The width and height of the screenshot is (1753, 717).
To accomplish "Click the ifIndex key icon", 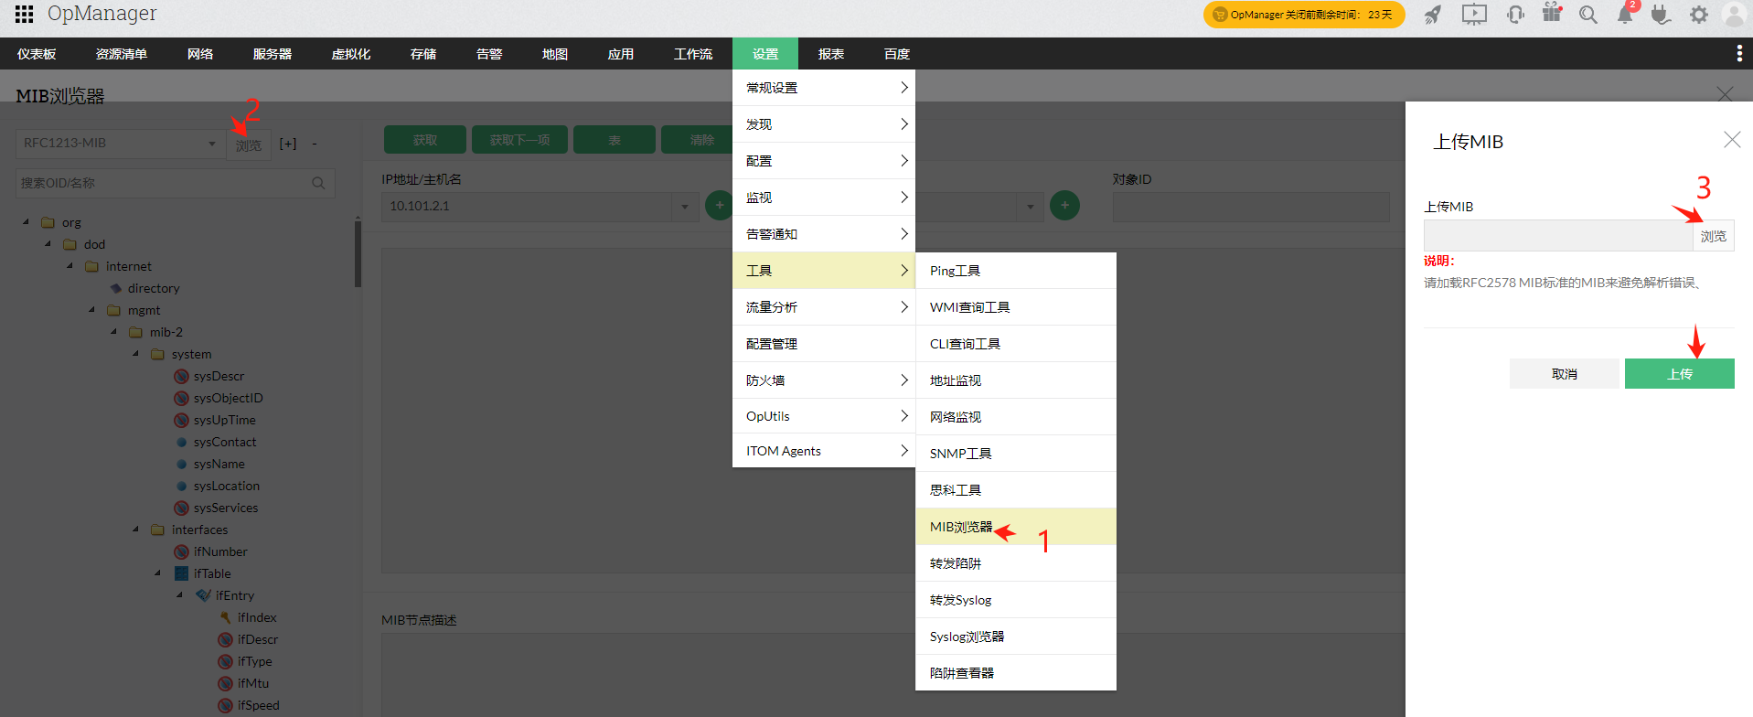I will point(225,617).
